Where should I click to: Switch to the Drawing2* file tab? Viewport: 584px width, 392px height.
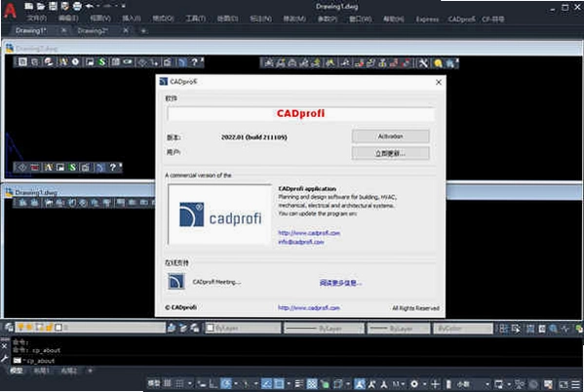[x=92, y=30]
